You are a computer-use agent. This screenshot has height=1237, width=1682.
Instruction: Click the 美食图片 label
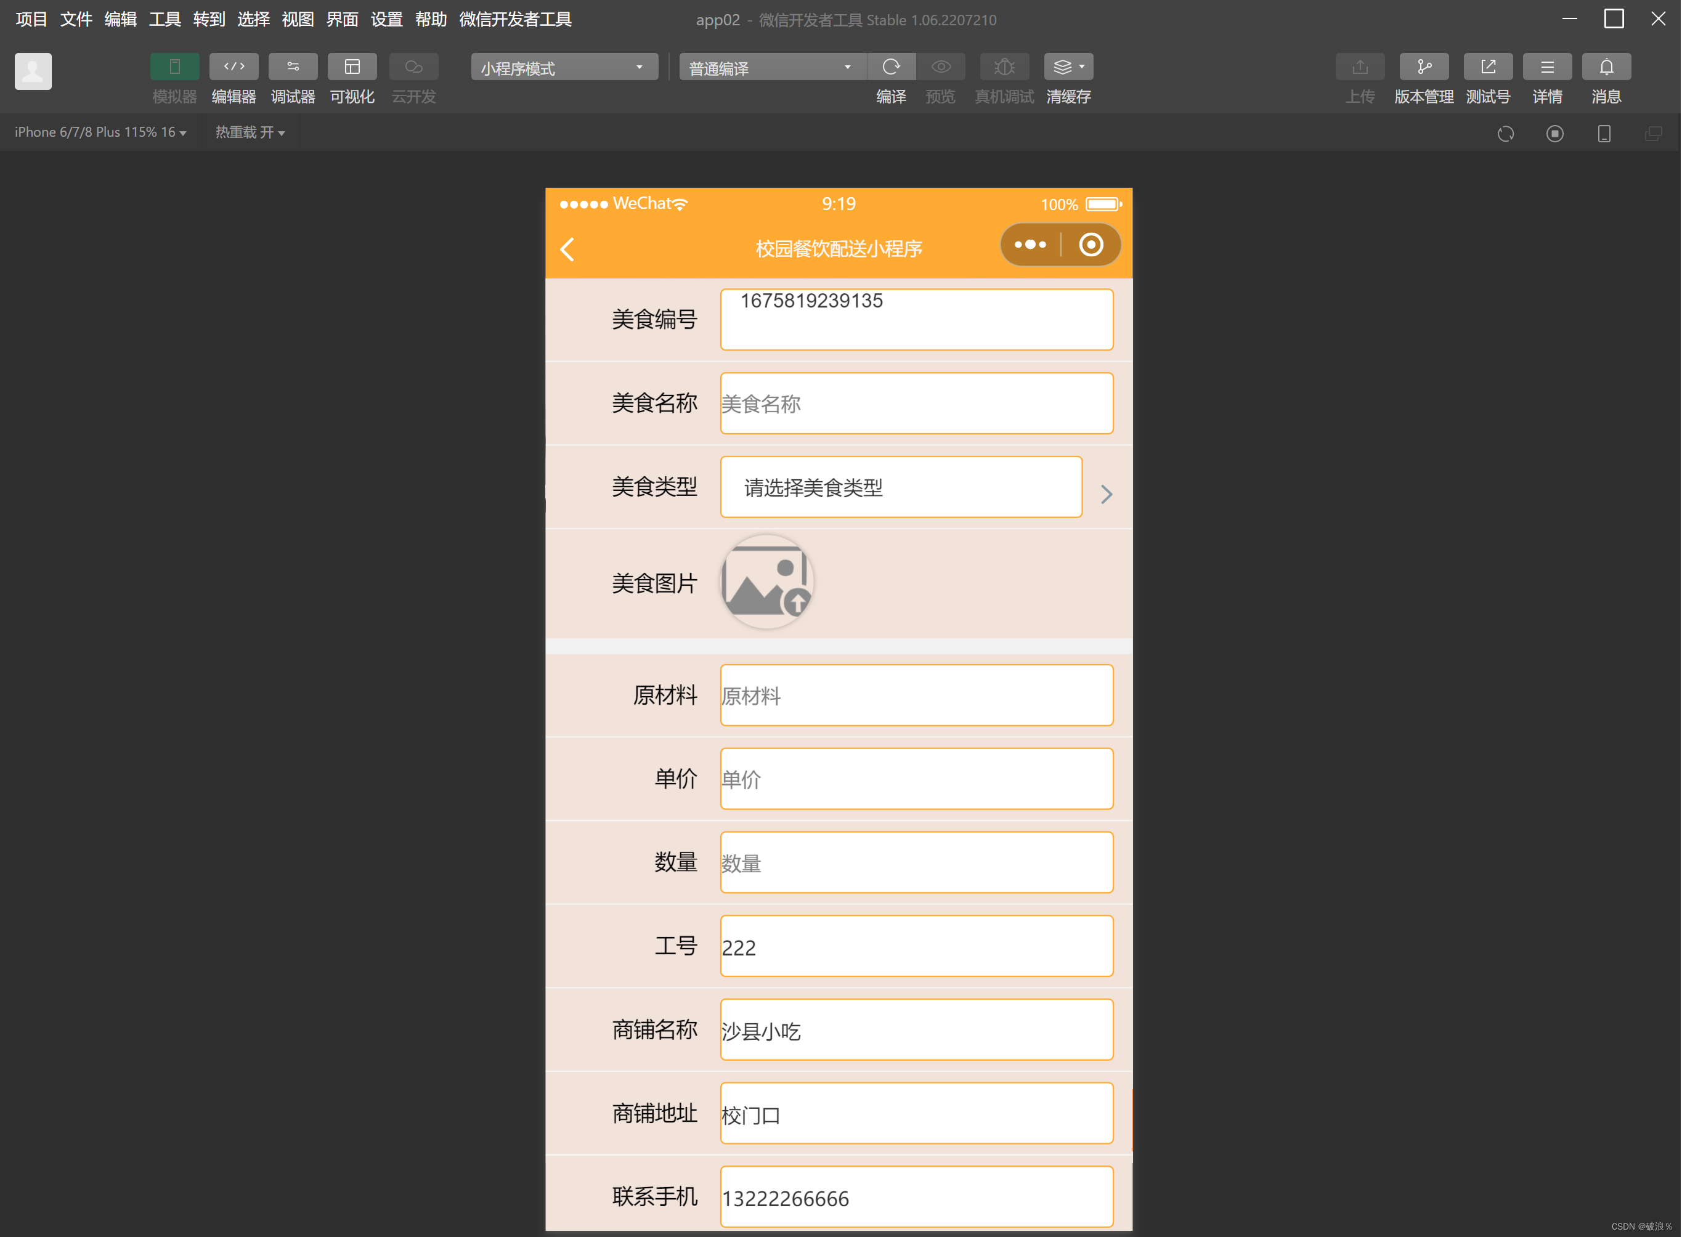[x=654, y=583]
